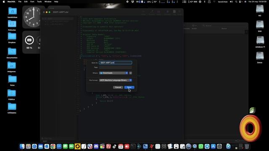Open the Window menu
Viewport: 269px width, 151px height.
pyautogui.click(x=48, y=2)
